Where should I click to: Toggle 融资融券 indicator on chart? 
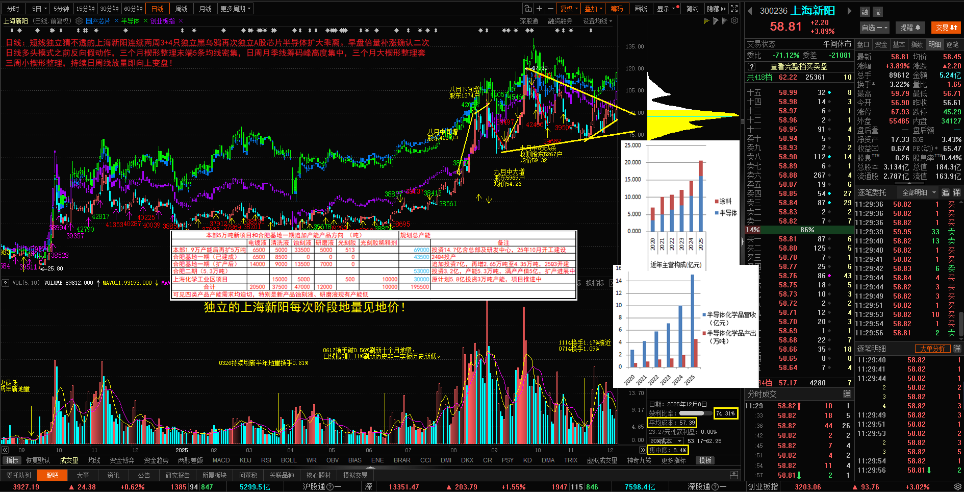tap(560, 21)
